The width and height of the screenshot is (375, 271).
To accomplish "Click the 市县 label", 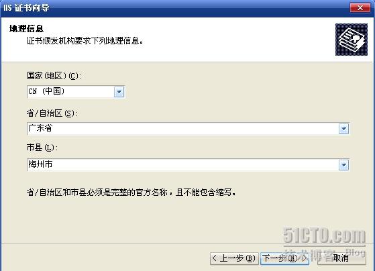I will click(x=42, y=148).
